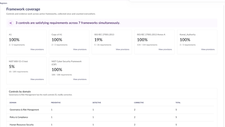Click the Detective column header
Screen dimensions: 225x127
[97, 103]
